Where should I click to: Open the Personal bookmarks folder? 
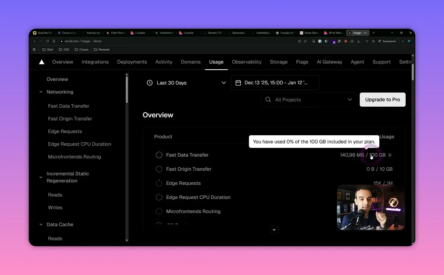tap(102, 50)
